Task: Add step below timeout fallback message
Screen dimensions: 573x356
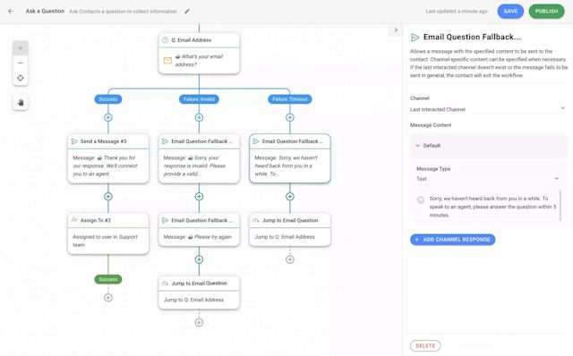Action: coord(290,197)
